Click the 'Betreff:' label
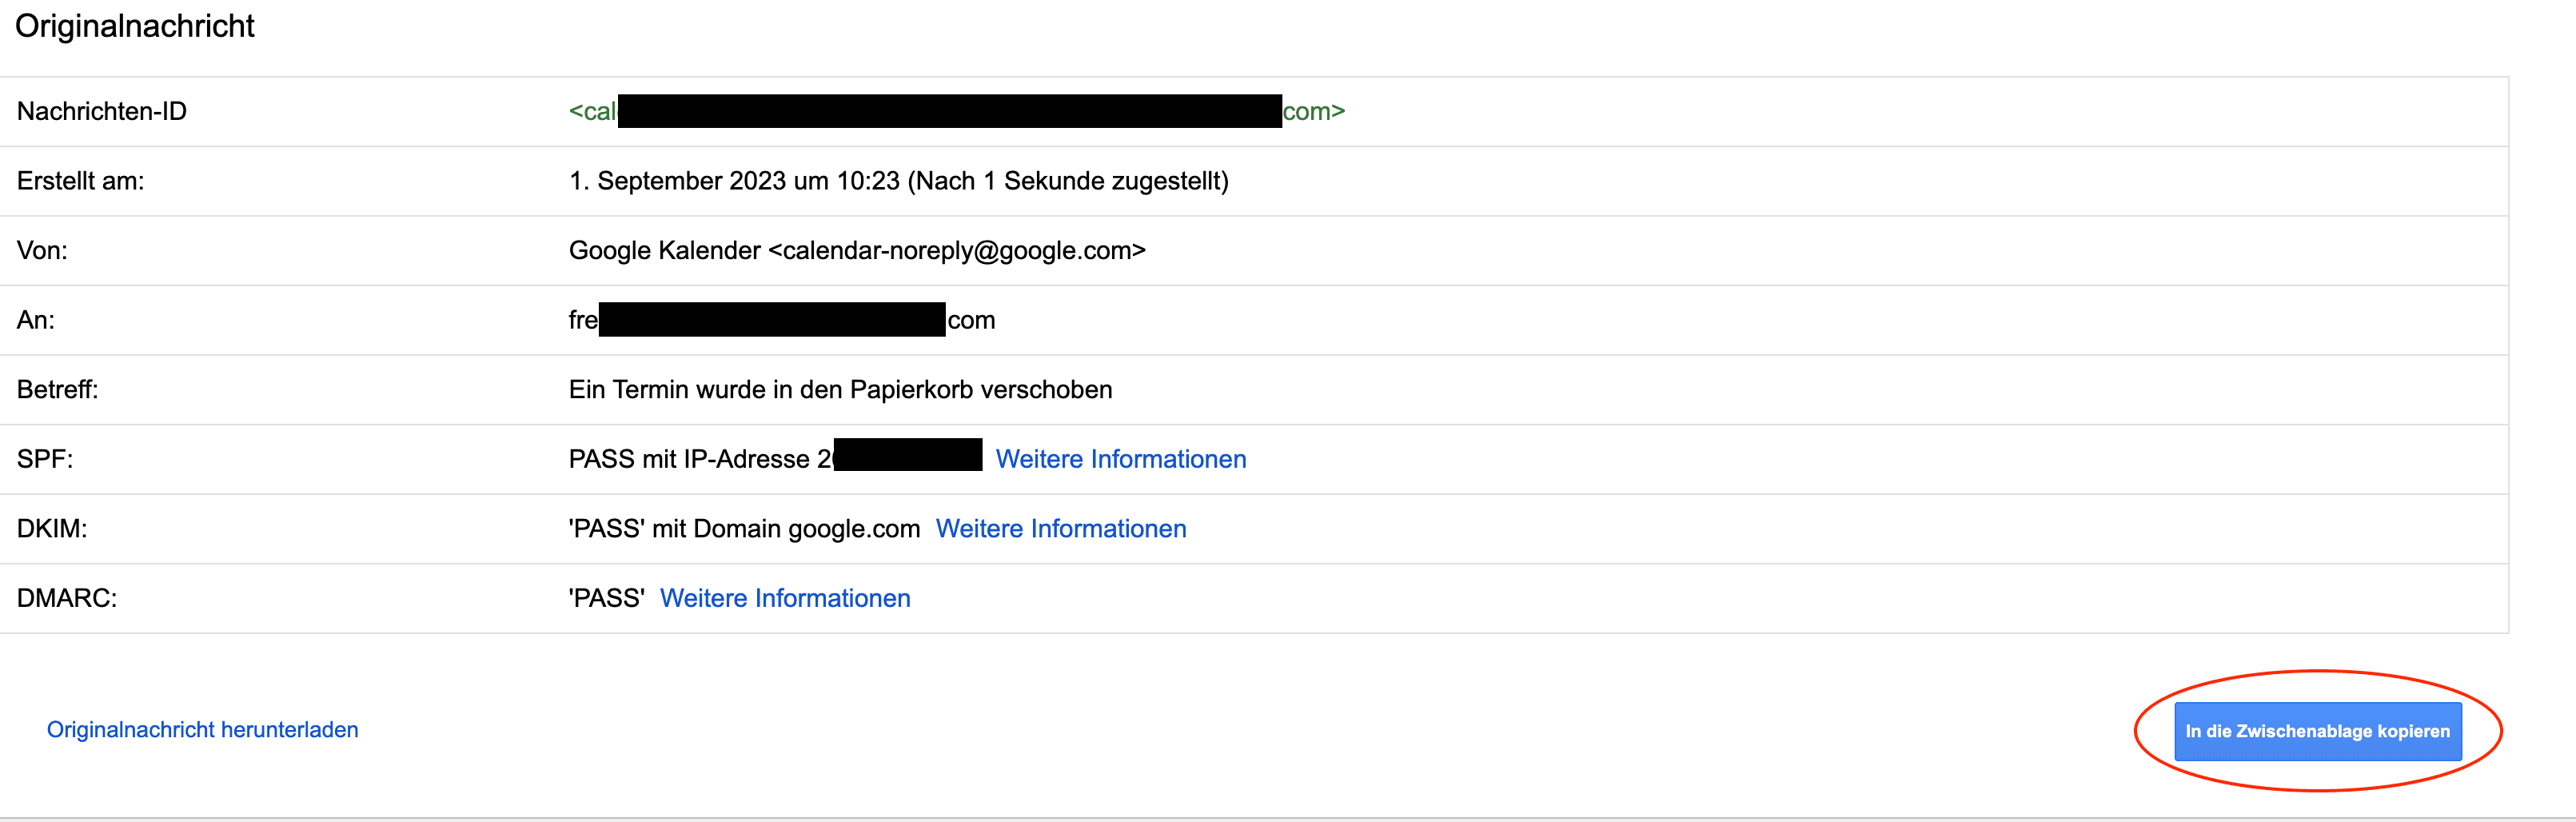Viewport: 2576px width, 822px height. tap(57, 389)
